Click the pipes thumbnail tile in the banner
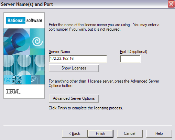The height and width of the screenshot is (140, 175). pyautogui.click(x=17, y=80)
